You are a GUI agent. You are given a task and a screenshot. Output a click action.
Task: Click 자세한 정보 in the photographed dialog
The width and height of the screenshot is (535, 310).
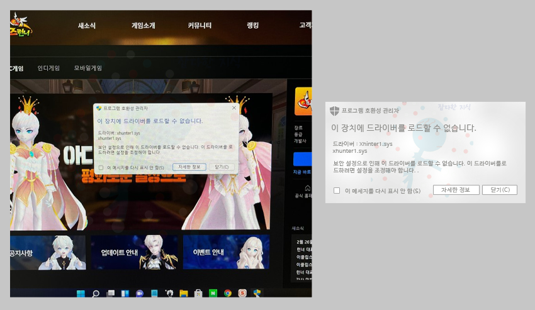[189, 167]
